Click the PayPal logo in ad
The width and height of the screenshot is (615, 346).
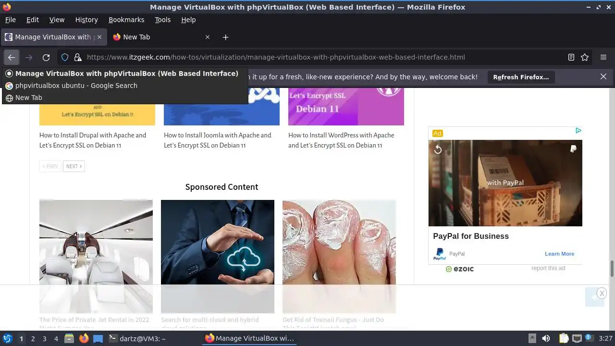(440, 254)
